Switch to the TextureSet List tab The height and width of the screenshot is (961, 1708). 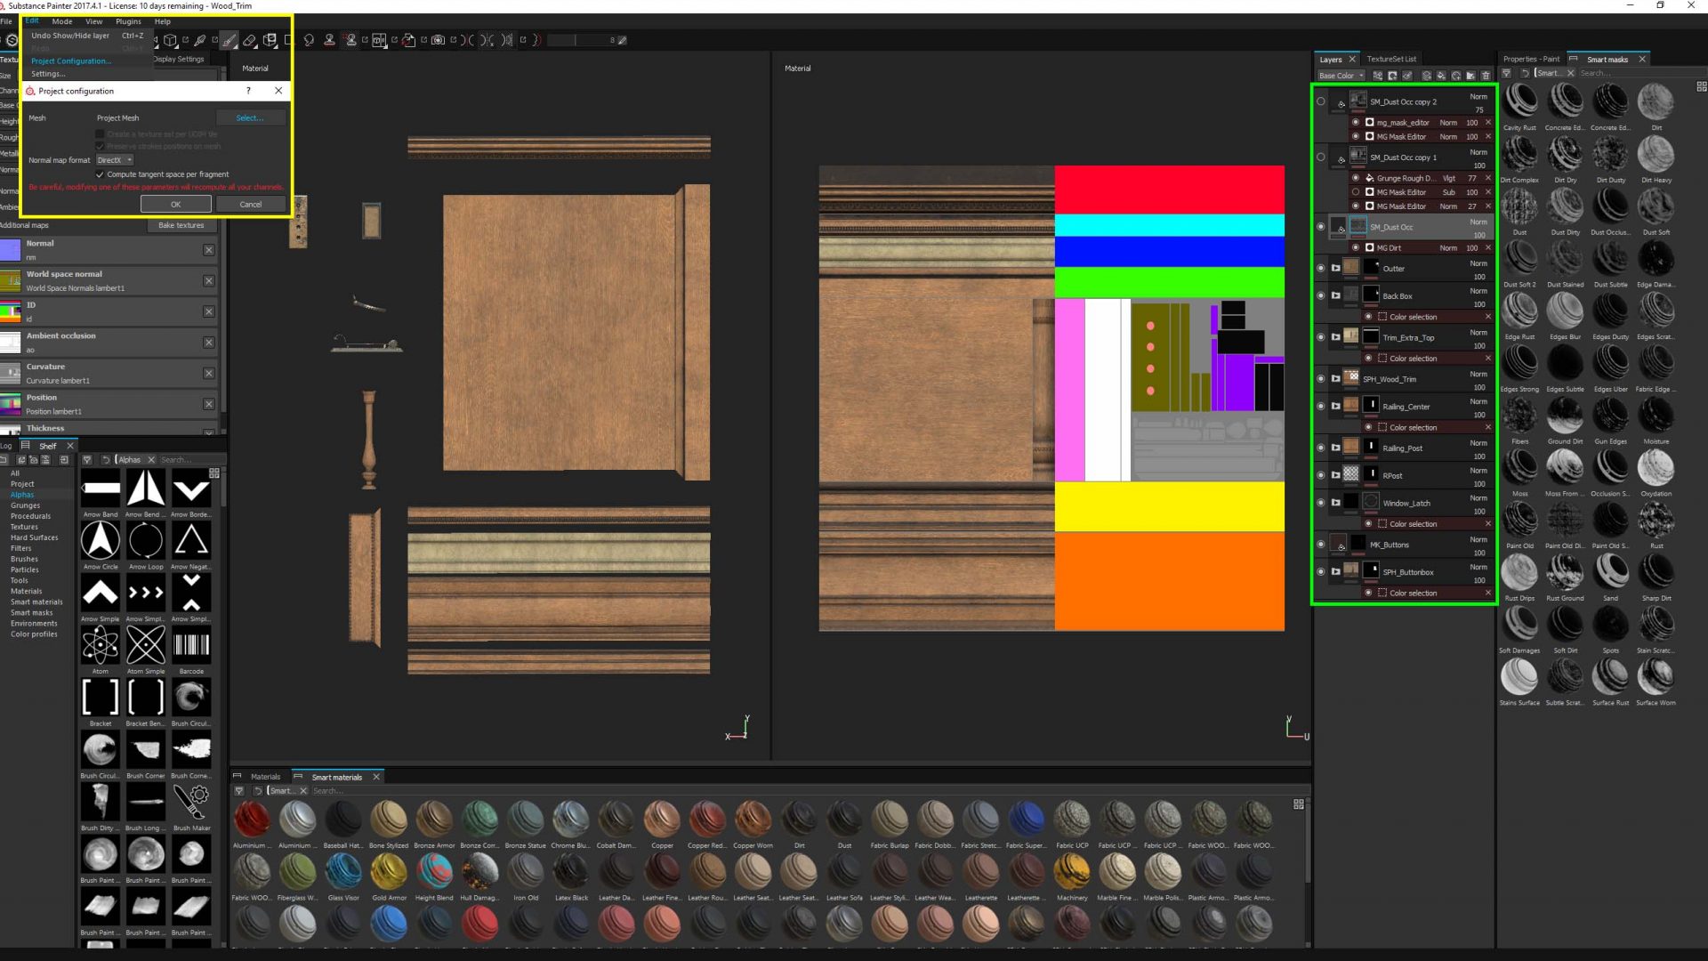[1391, 60]
